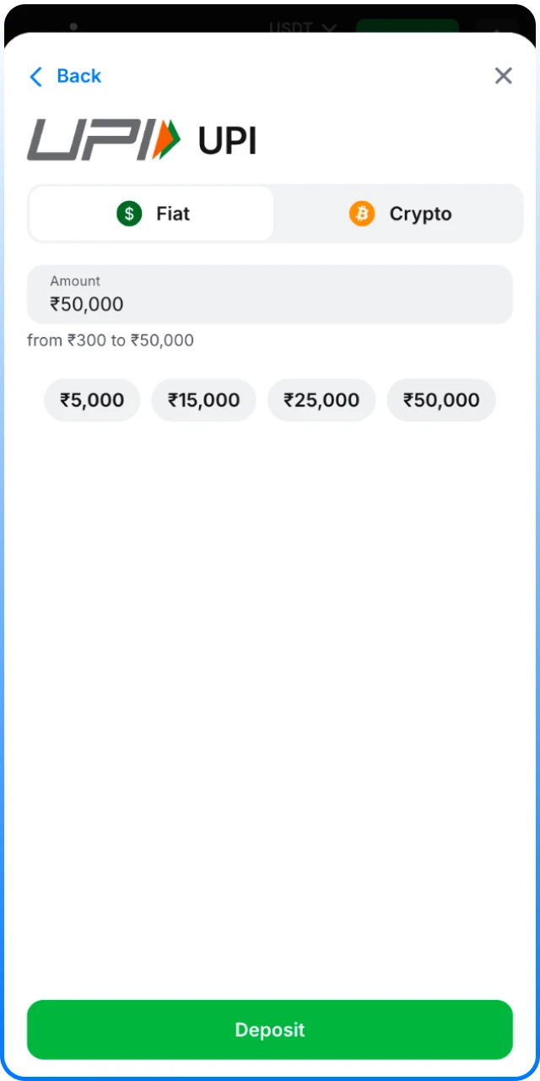Select the rupee symbol in the Amount field
Image resolution: width=540 pixels, height=1081 pixels.
pyautogui.click(x=54, y=304)
